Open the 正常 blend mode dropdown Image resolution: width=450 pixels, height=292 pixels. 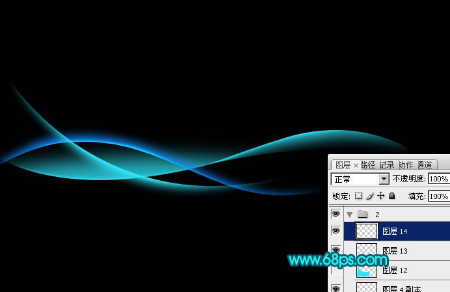[360, 179]
